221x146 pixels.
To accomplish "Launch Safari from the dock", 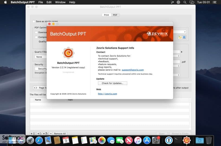I will coord(39,140).
